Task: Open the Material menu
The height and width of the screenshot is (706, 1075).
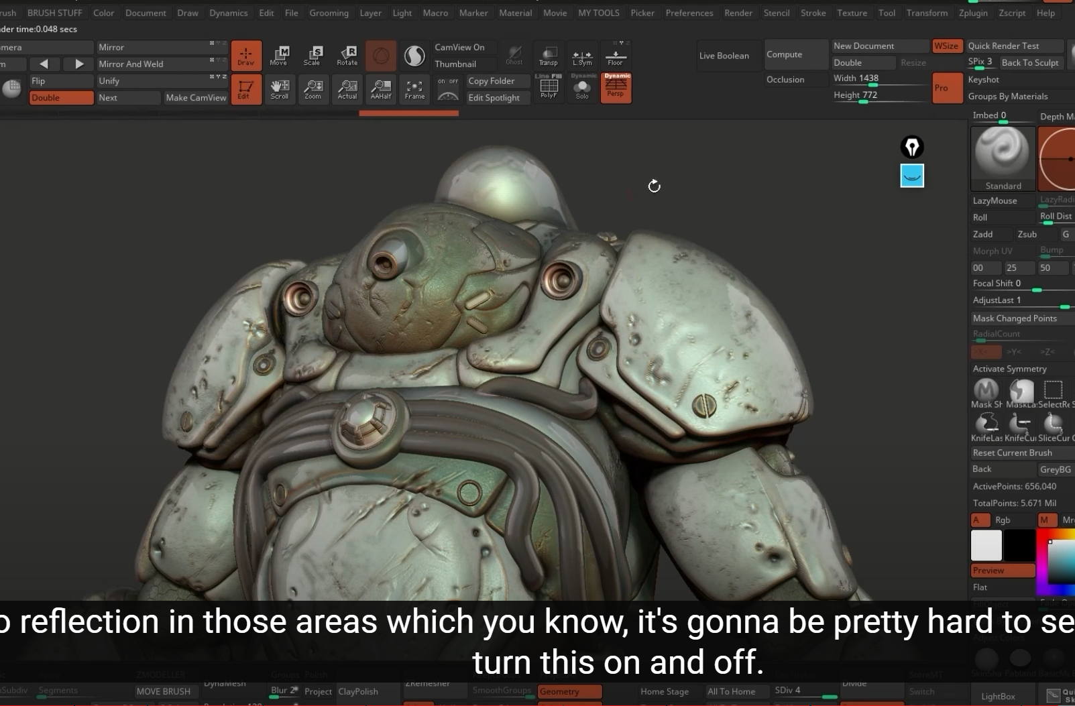Action: tap(515, 13)
